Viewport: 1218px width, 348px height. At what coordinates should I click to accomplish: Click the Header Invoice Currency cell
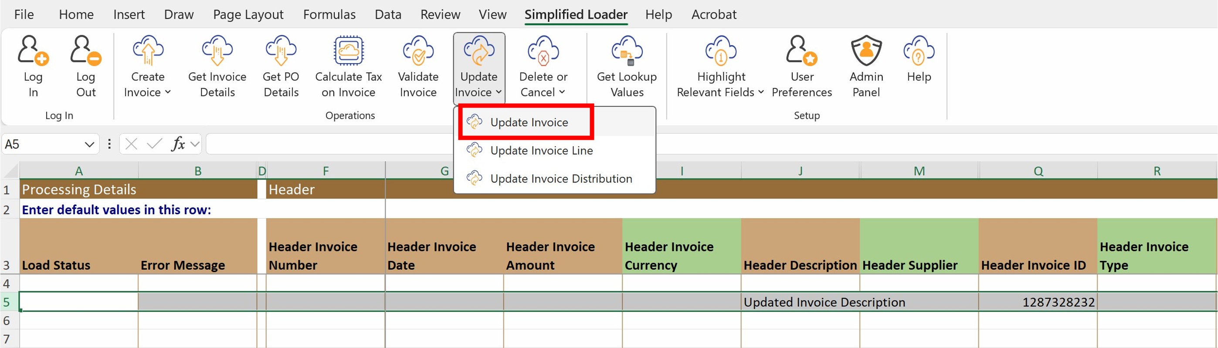tap(682, 247)
